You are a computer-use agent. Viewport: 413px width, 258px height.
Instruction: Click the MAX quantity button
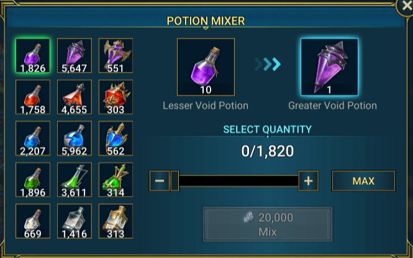click(363, 181)
